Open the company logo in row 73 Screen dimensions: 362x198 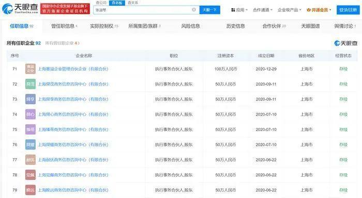click(x=31, y=99)
